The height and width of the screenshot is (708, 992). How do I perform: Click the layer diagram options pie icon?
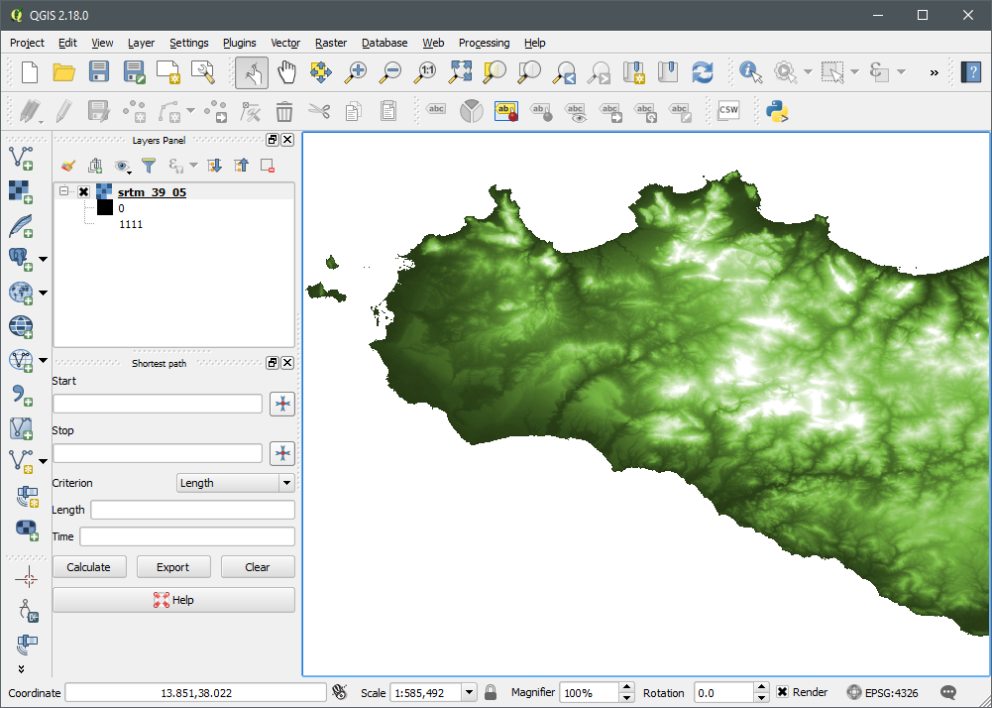(472, 111)
